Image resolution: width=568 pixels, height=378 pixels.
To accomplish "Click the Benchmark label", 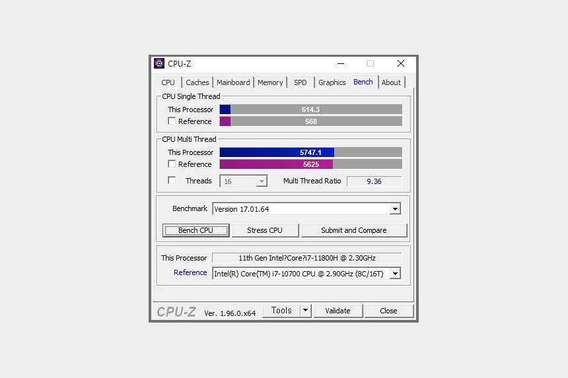I will 190,208.
